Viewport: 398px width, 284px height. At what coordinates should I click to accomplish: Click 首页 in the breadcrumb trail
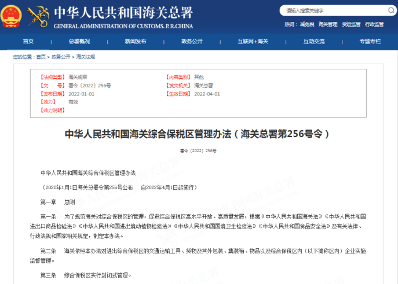click(x=41, y=57)
